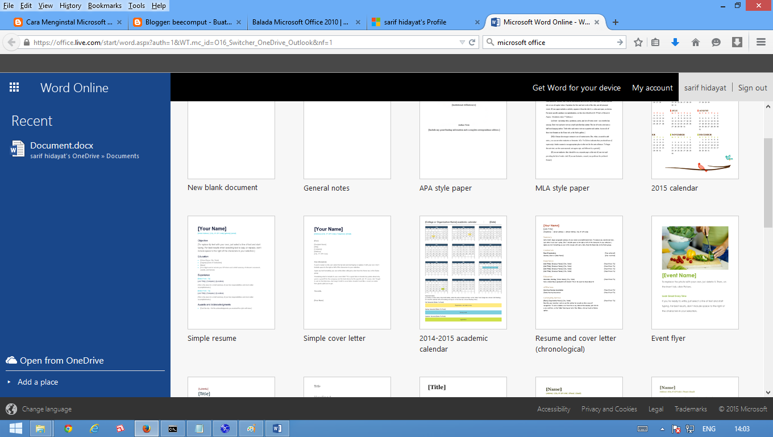Click the Firefox Home icon
773x437 pixels.
[696, 42]
